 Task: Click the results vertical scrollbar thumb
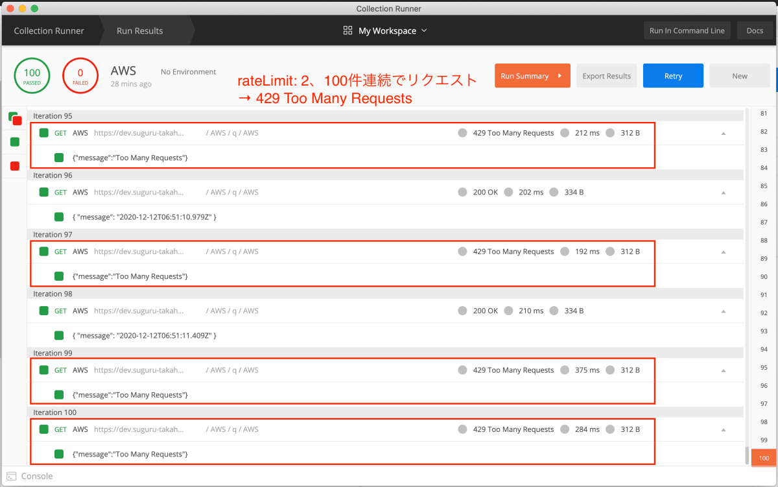click(x=746, y=455)
